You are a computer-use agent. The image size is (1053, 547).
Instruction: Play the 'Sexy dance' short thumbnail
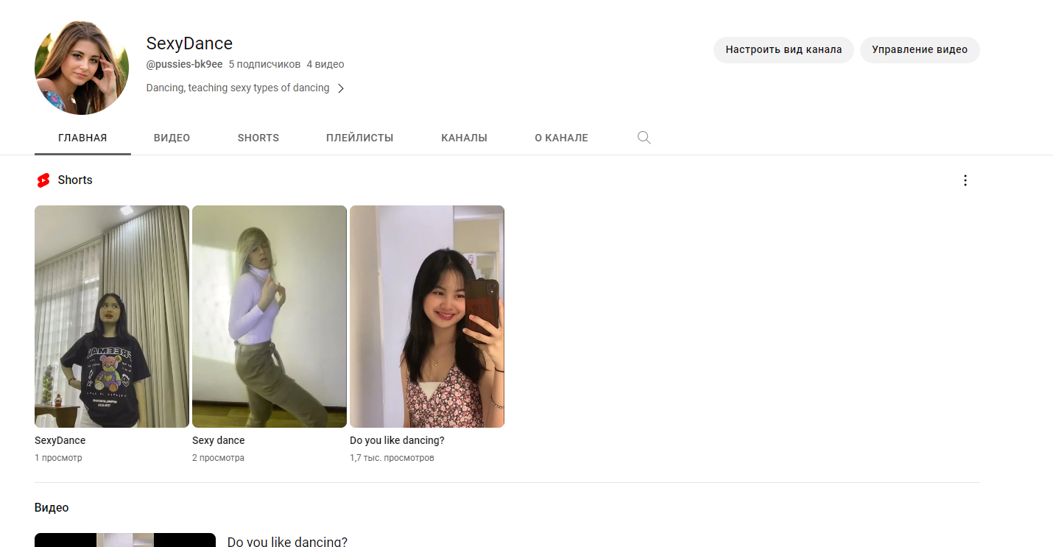point(269,317)
